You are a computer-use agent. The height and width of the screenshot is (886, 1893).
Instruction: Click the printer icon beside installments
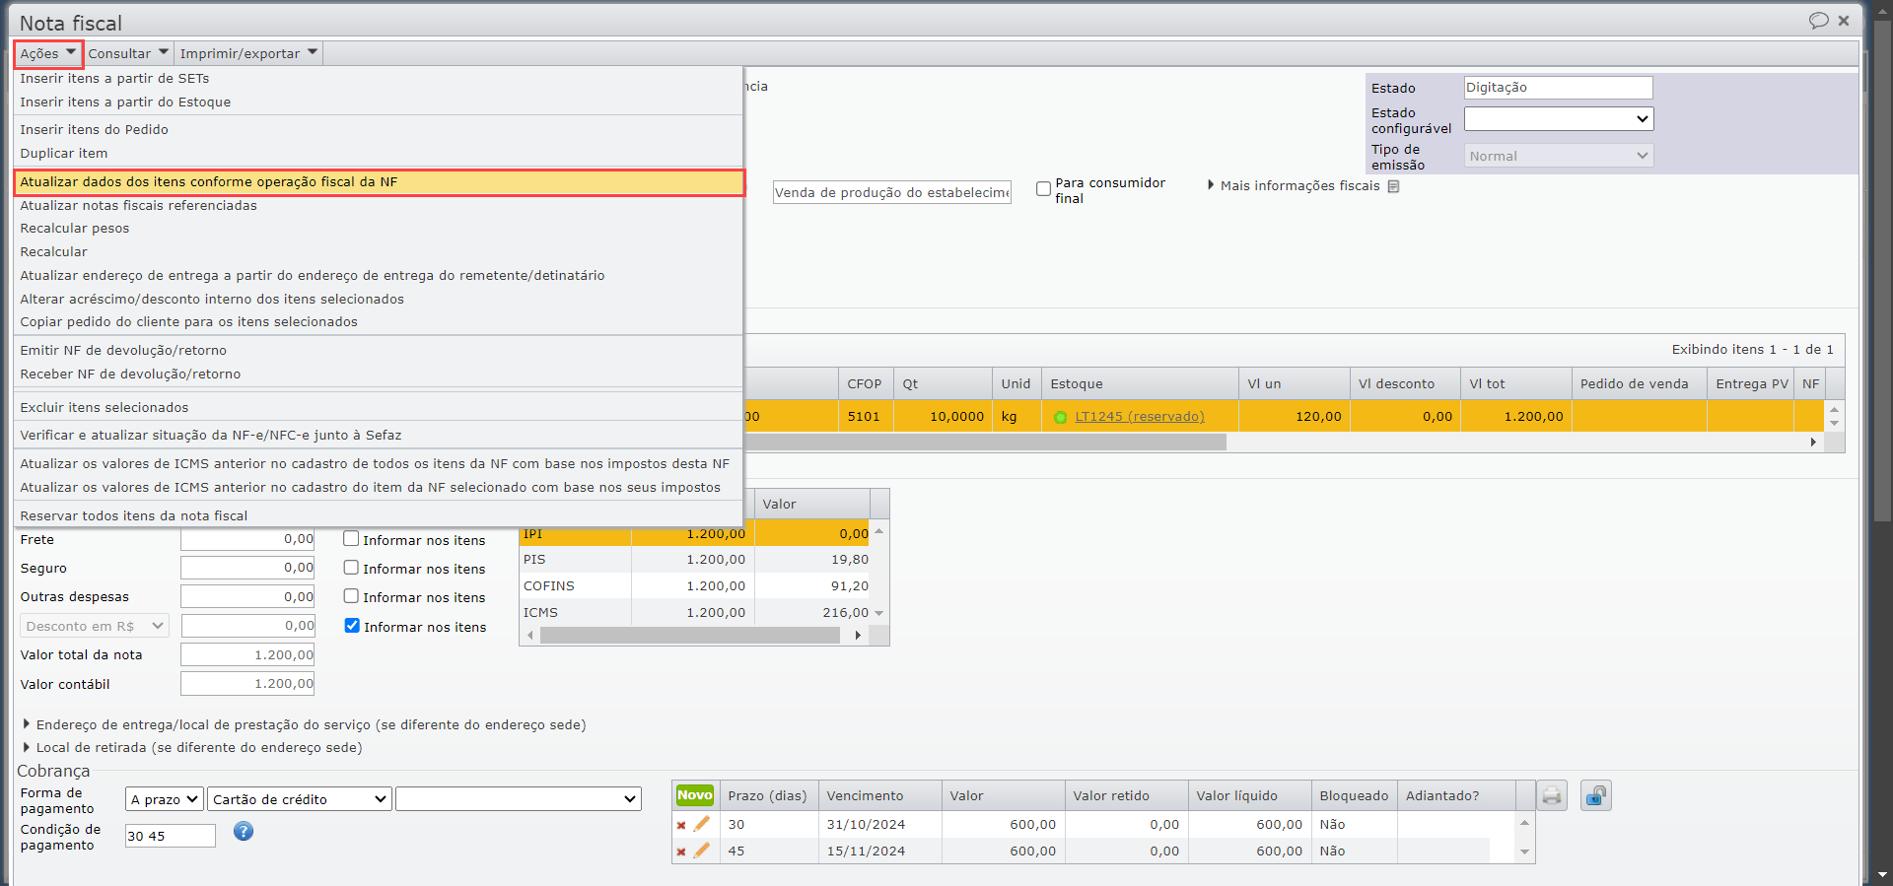pos(1552,795)
